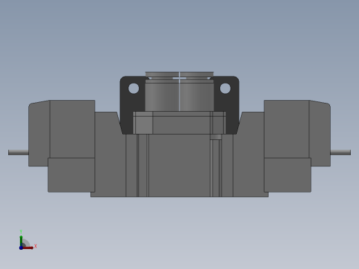Select the left protruding shaft pin
359x269 pixels.
19,152
